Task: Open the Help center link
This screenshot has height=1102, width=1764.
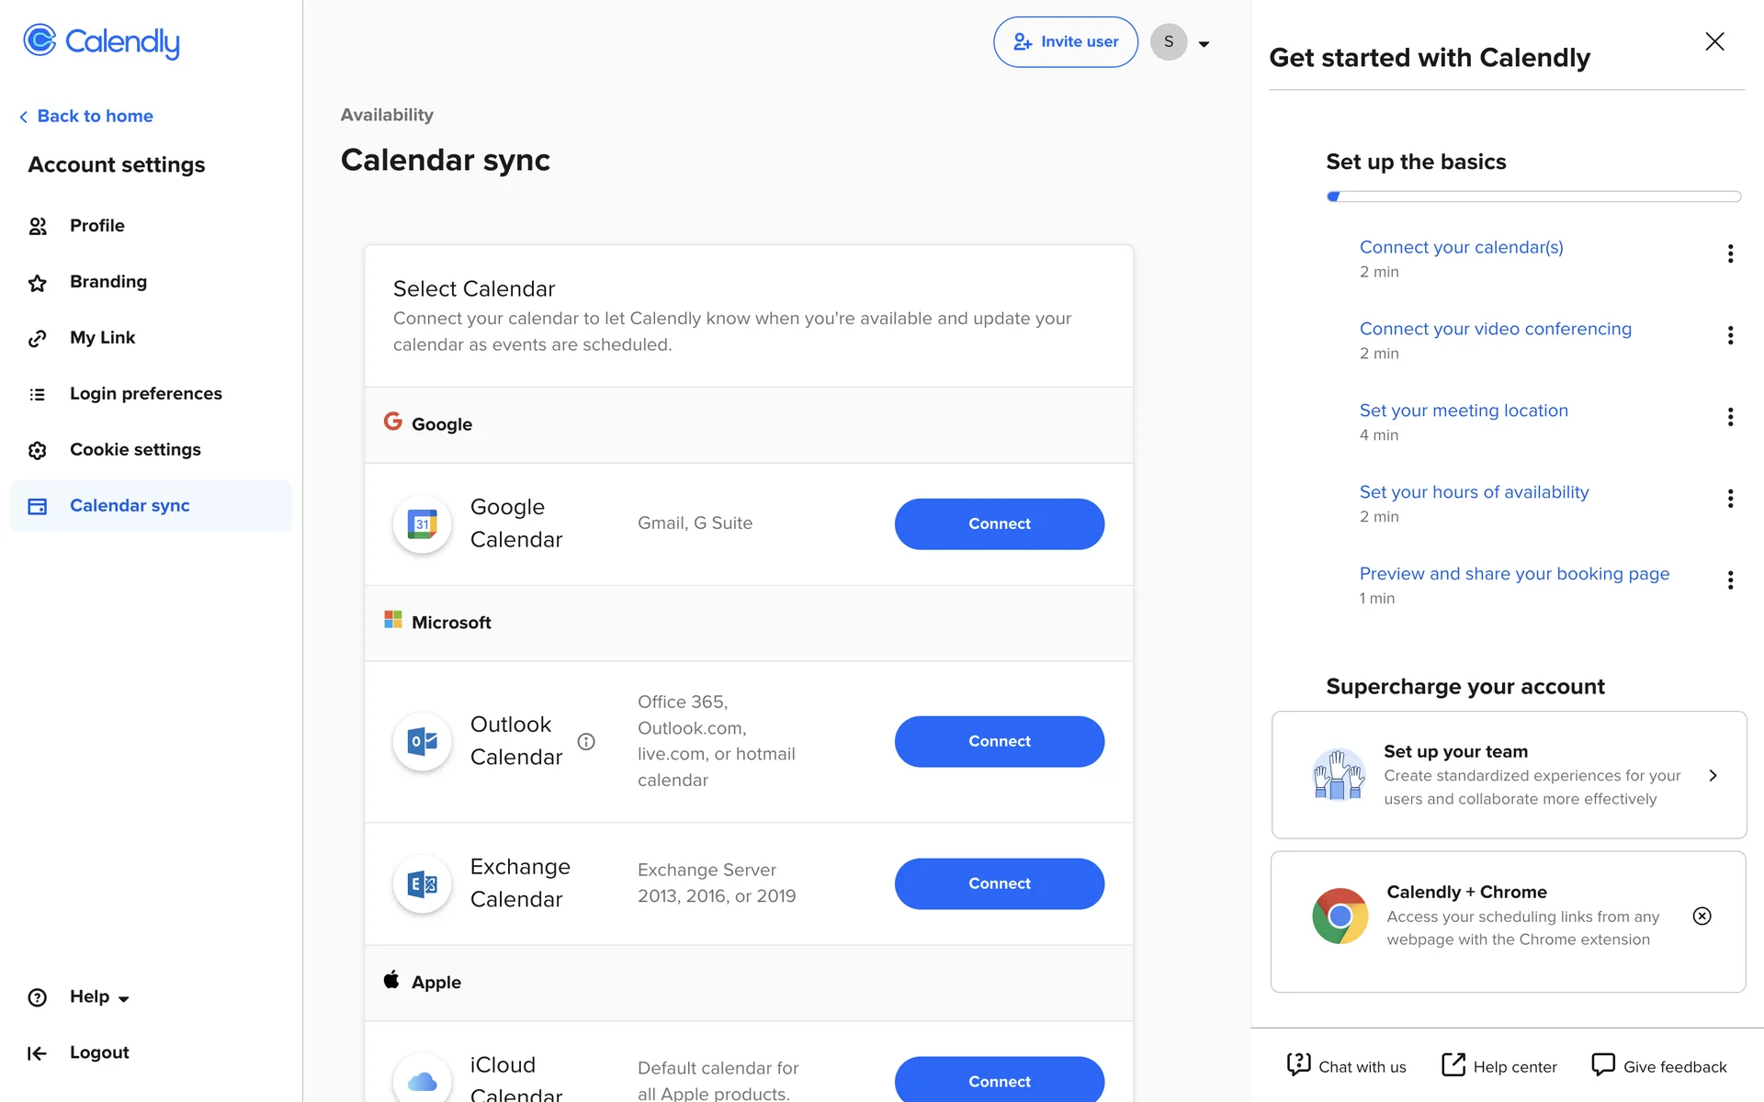Action: (1499, 1066)
